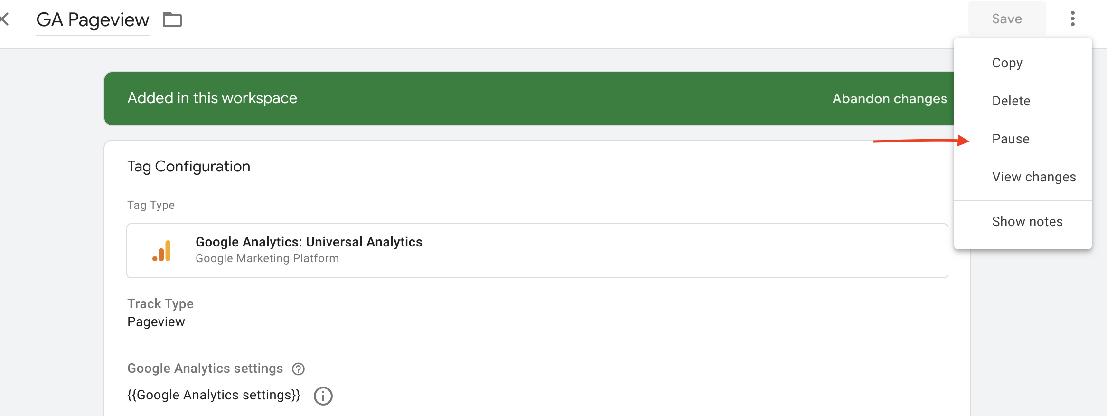Select Pause from the tag menu
Image resolution: width=1107 pixels, height=416 pixels.
(1010, 139)
